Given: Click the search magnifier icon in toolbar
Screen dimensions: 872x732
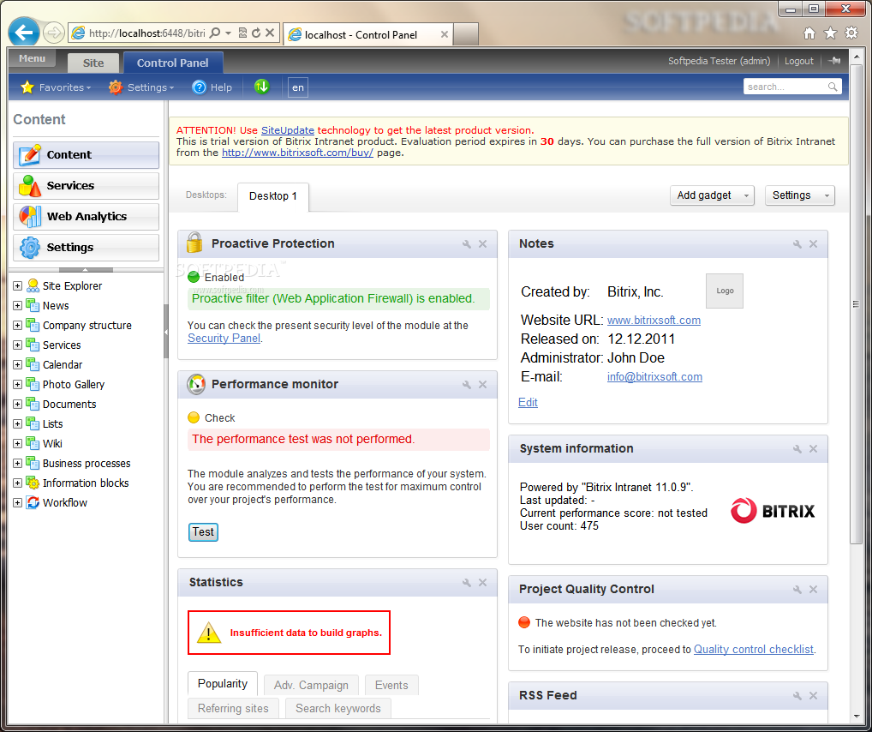Looking at the screenshot, I should pos(833,87).
